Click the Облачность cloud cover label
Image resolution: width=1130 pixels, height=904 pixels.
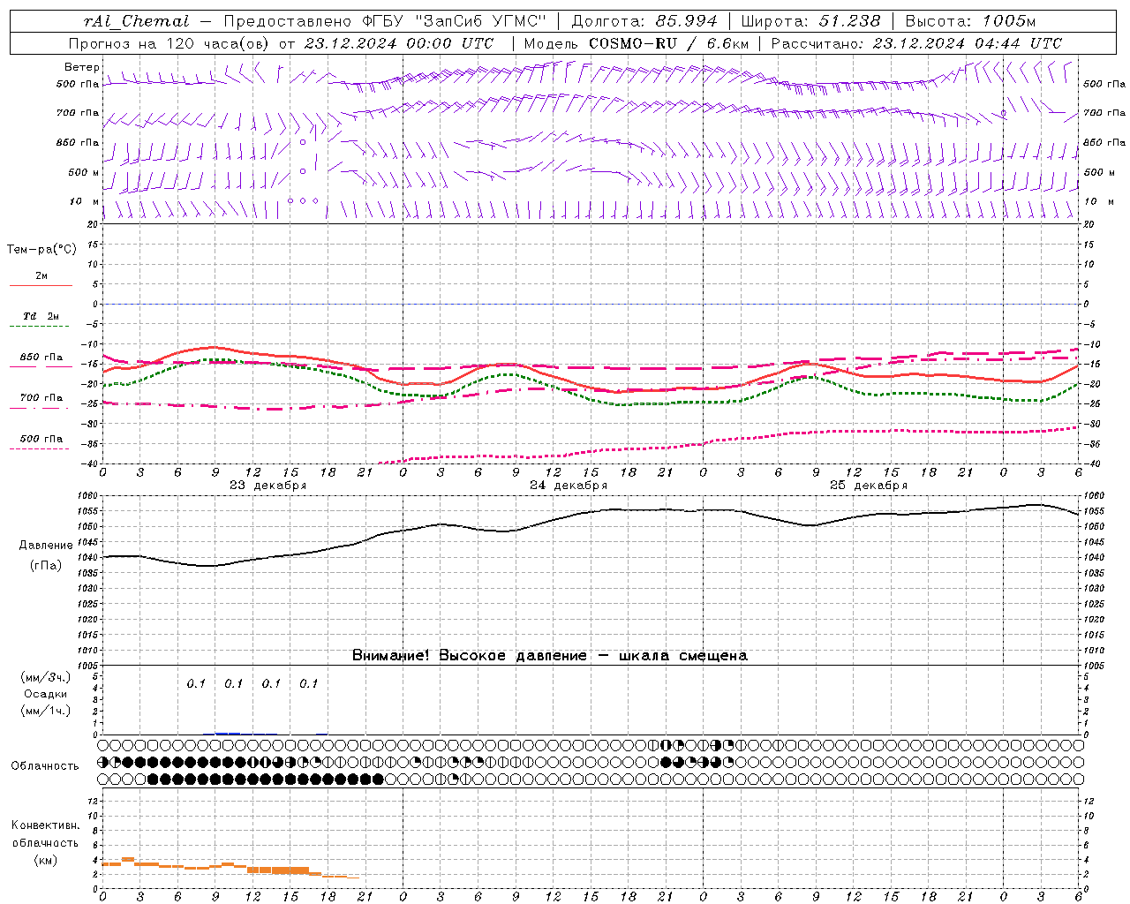click(45, 765)
